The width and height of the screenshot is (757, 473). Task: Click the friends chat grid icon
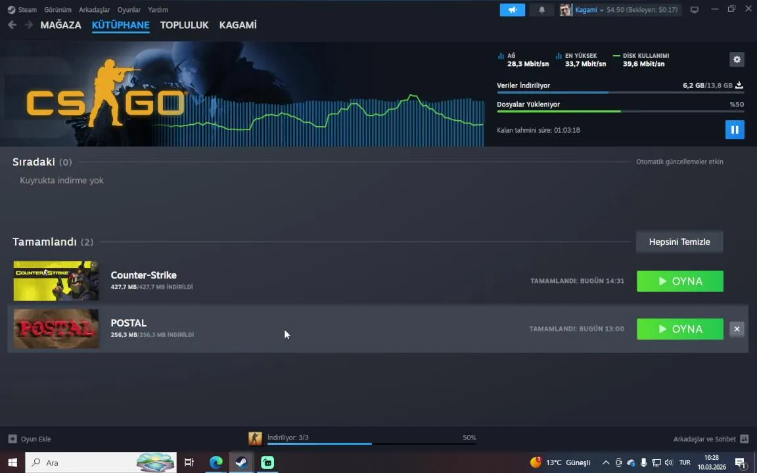(x=744, y=439)
